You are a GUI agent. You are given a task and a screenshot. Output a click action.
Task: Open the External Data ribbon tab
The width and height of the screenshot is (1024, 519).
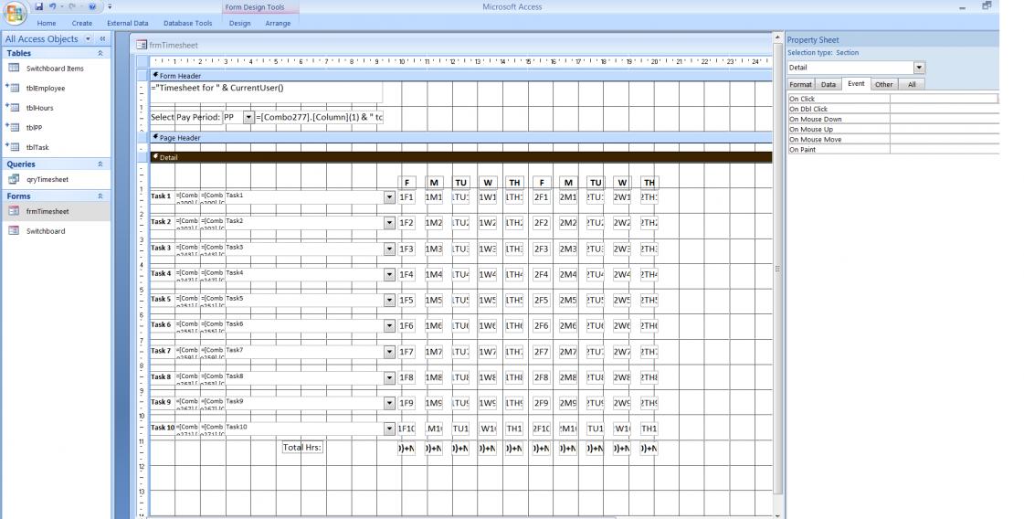[x=127, y=23]
